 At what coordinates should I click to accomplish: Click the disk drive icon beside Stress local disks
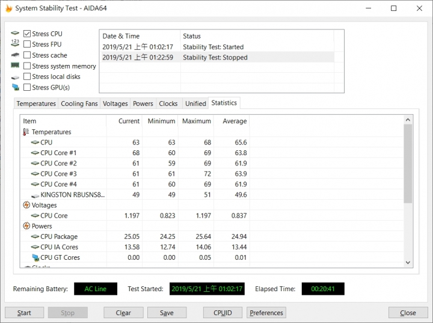point(15,78)
